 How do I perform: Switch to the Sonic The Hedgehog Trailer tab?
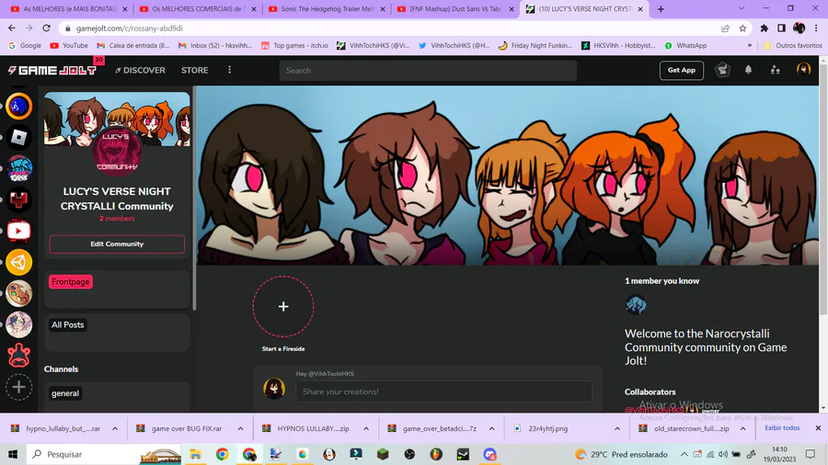tap(327, 9)
